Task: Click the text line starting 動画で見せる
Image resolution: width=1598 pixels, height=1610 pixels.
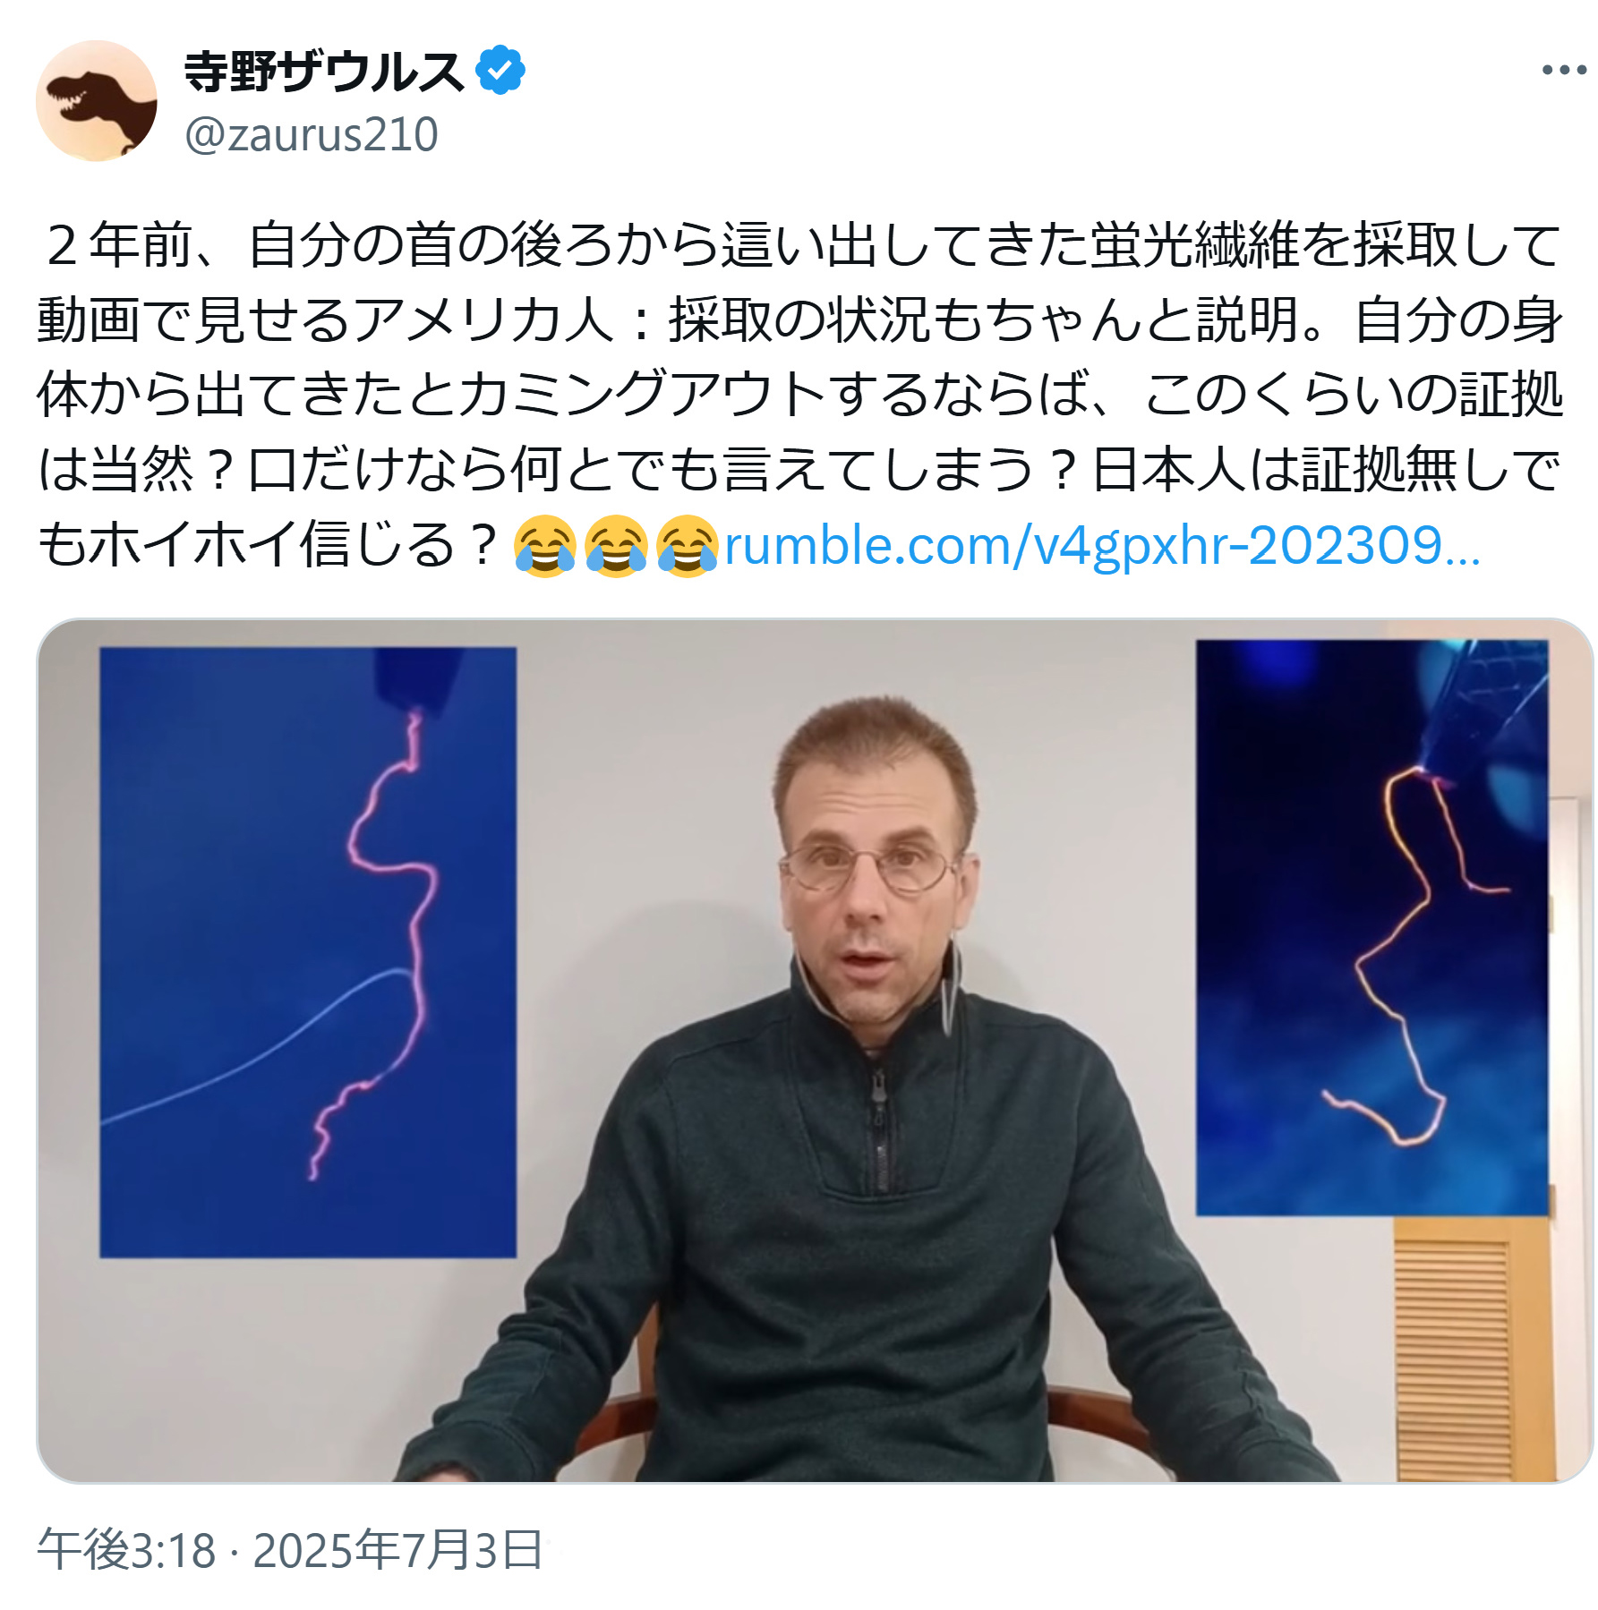Action: tap(799, 319)
